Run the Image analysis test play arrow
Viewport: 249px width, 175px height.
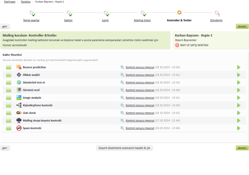tap(239, 98)
